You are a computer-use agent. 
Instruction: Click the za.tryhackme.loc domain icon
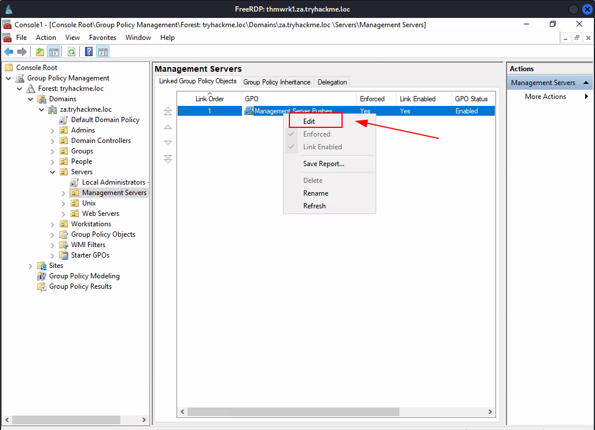[52, 110]
